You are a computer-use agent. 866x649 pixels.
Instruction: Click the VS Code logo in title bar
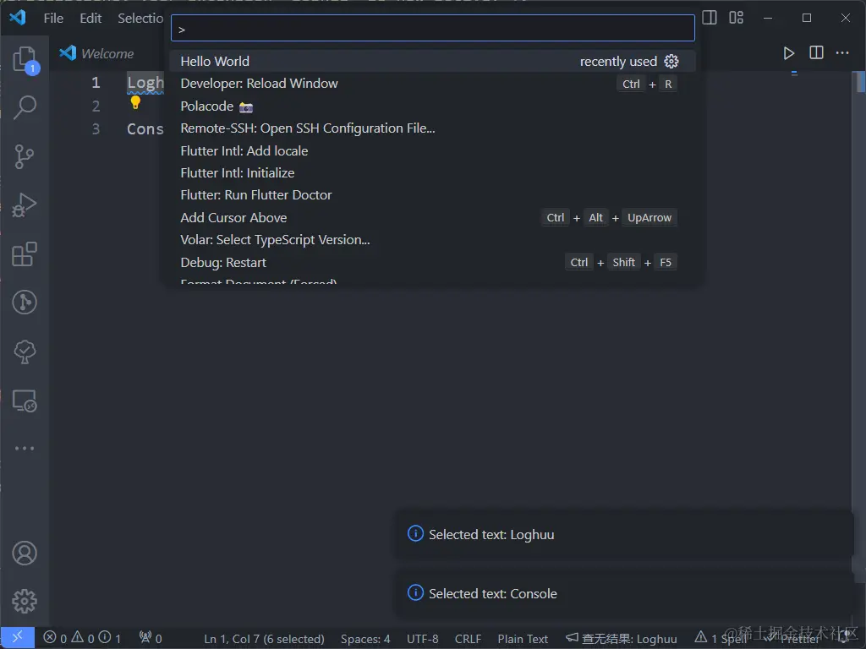pos(18,18)
